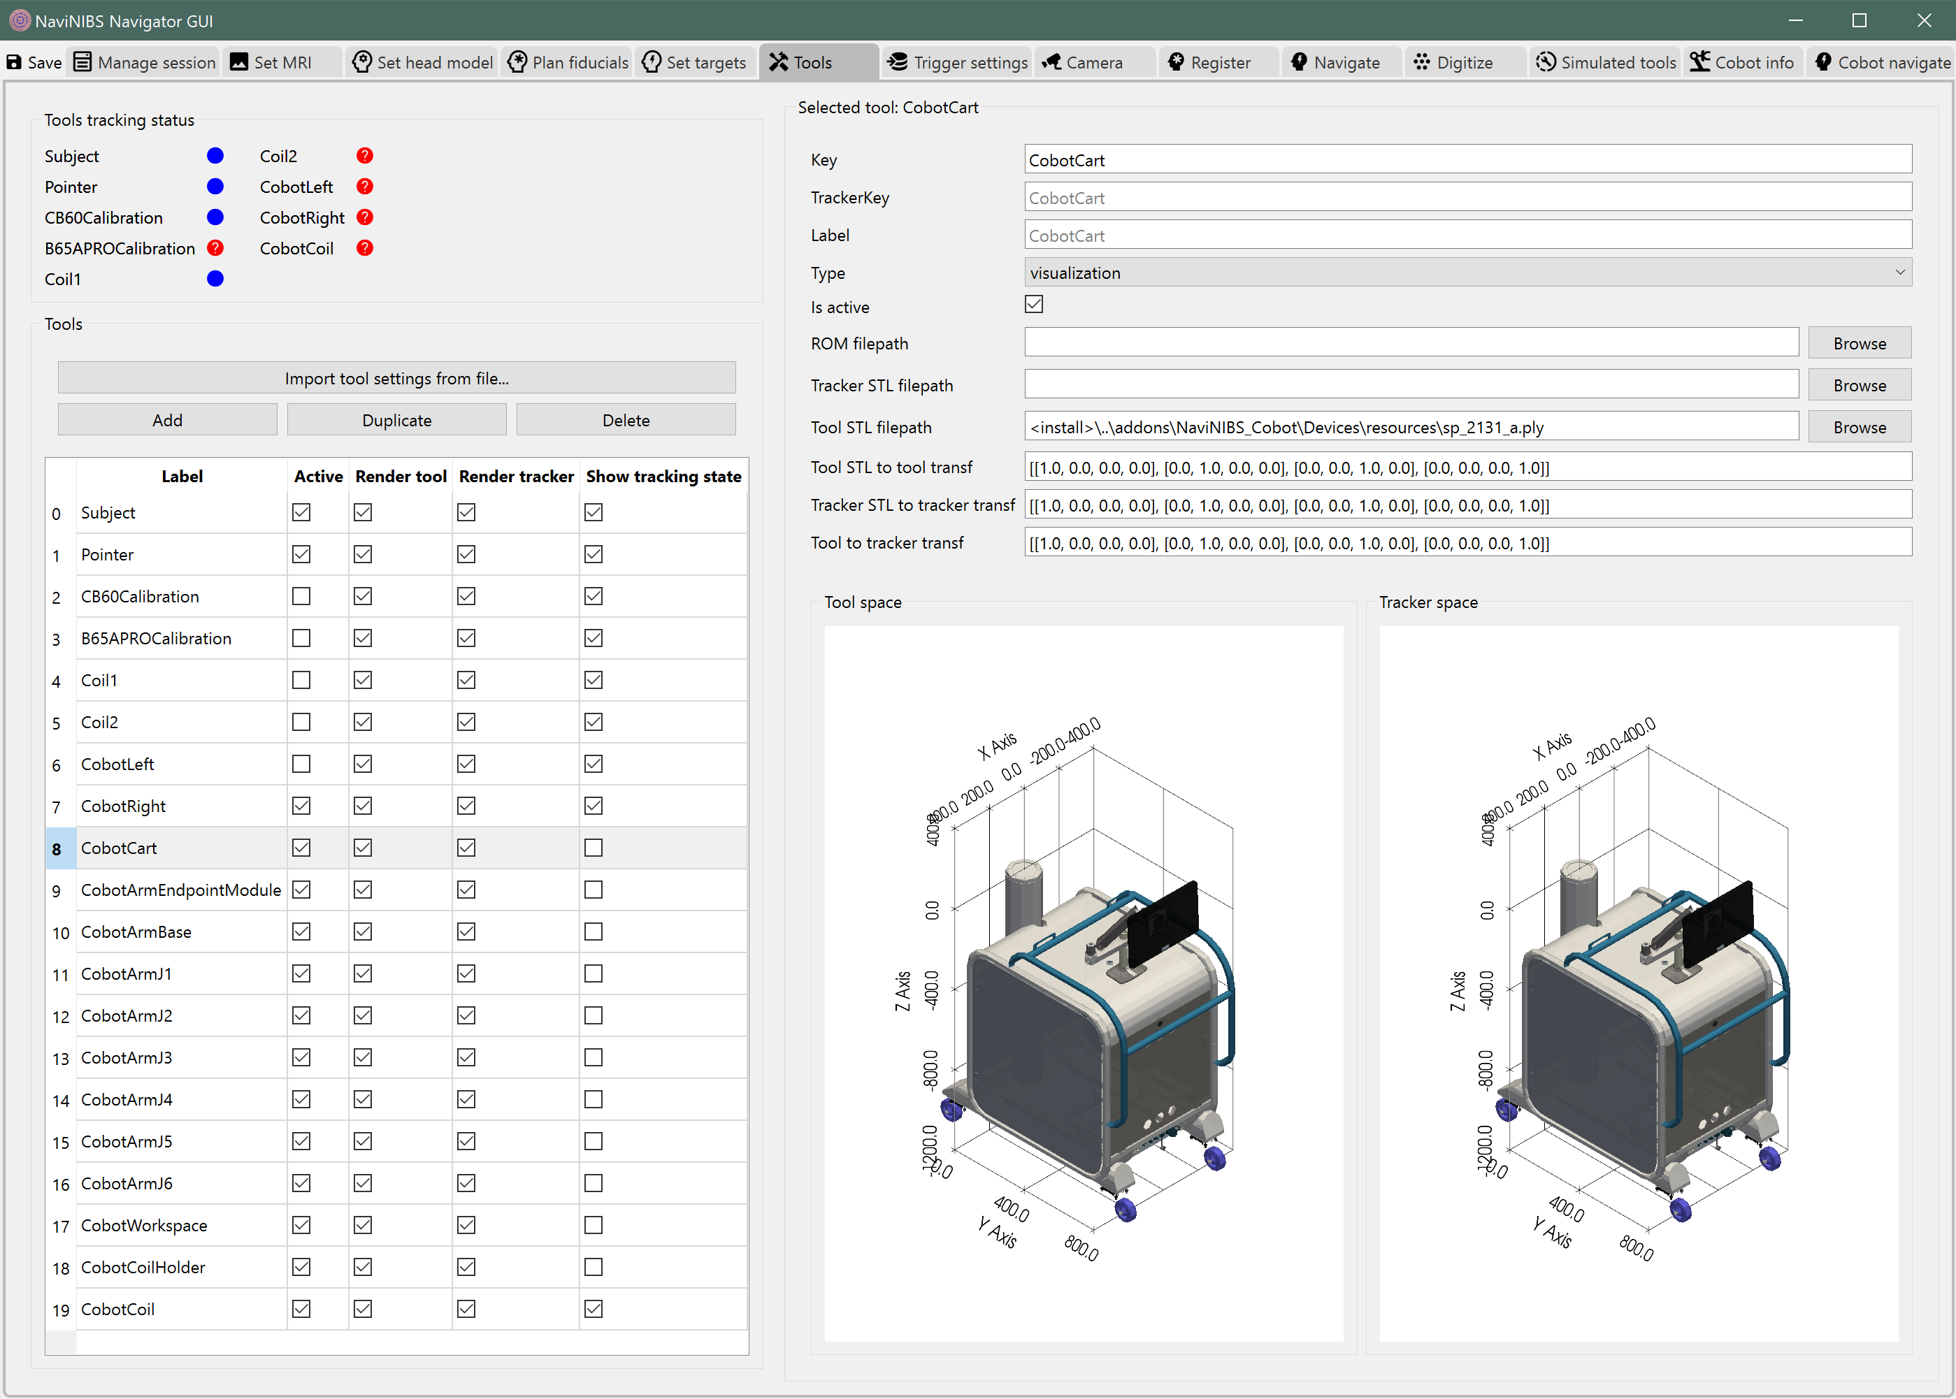
Task: Uncheck Render tracker for Pointer row
Action: click(466, 554)
